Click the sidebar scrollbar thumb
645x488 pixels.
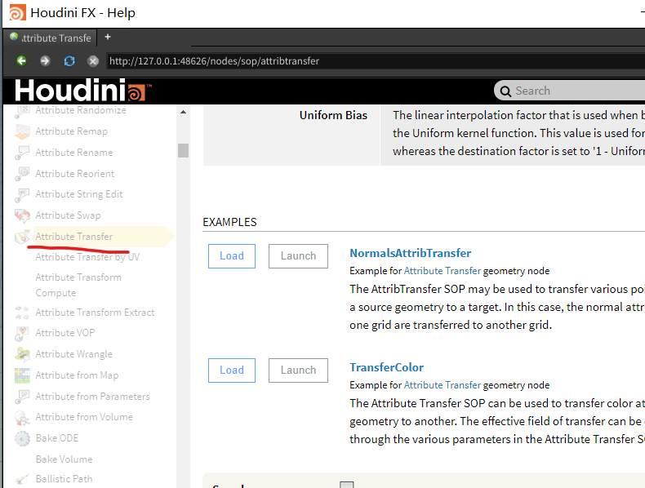pos(183,150)
